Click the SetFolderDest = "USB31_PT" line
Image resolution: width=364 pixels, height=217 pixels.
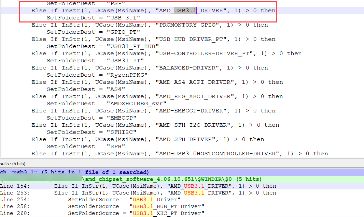coord(95,61)
